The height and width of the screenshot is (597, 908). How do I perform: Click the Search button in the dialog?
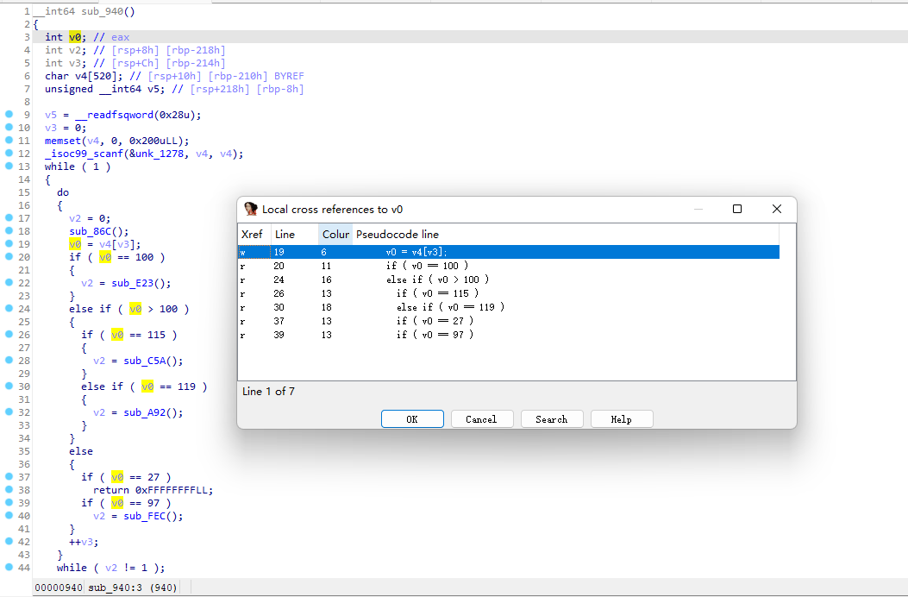click(x=551, y=418)
